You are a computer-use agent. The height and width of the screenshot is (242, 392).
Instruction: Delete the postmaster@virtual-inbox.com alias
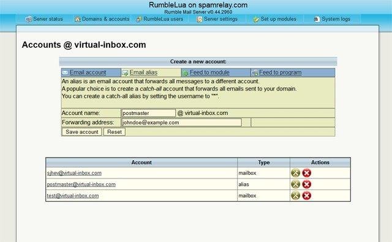click(x=306, y=185)
